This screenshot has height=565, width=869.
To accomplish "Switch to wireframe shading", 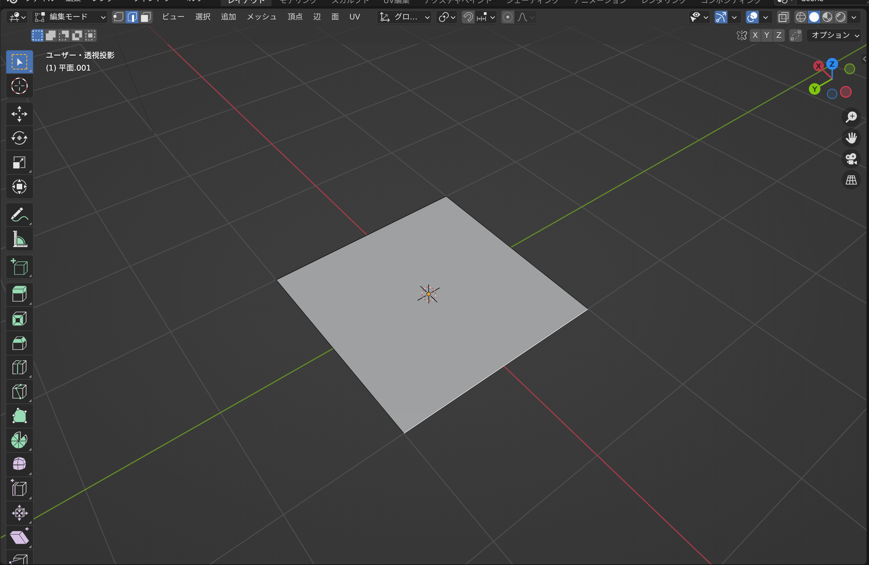I will coord(801,17).
